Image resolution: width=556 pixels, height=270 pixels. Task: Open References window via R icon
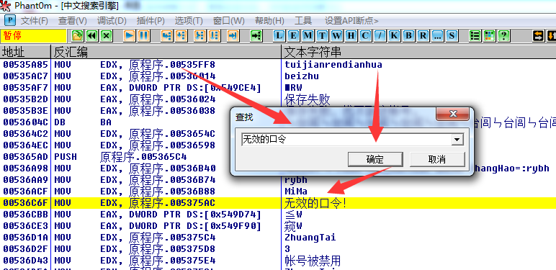423,35
